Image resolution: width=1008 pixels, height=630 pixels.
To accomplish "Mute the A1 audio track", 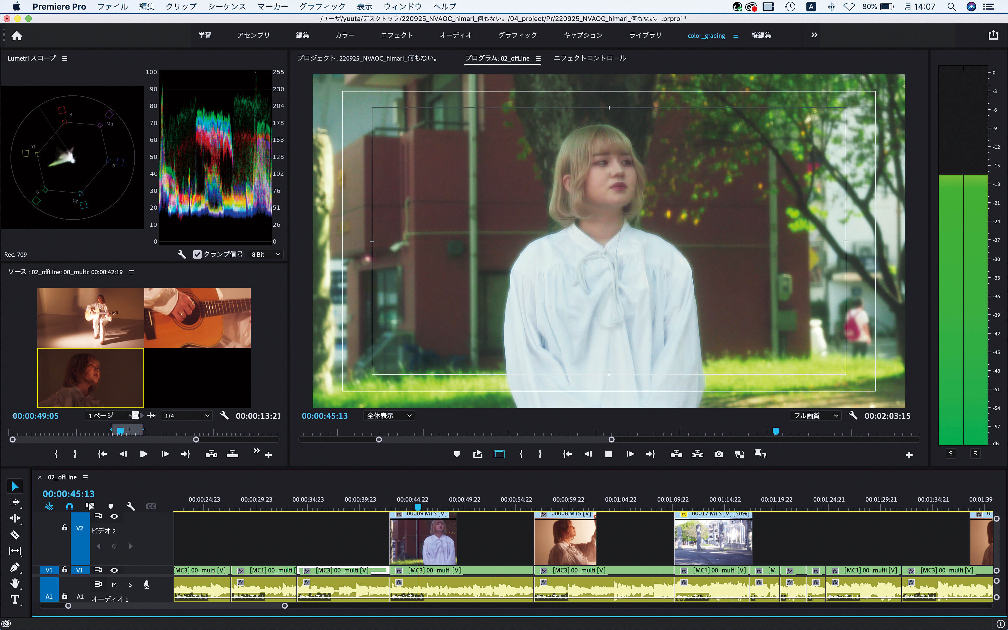I will [x=114, y=585].
